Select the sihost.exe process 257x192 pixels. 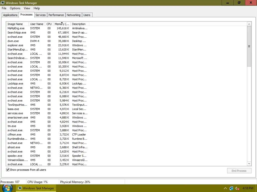coord(47,147)
